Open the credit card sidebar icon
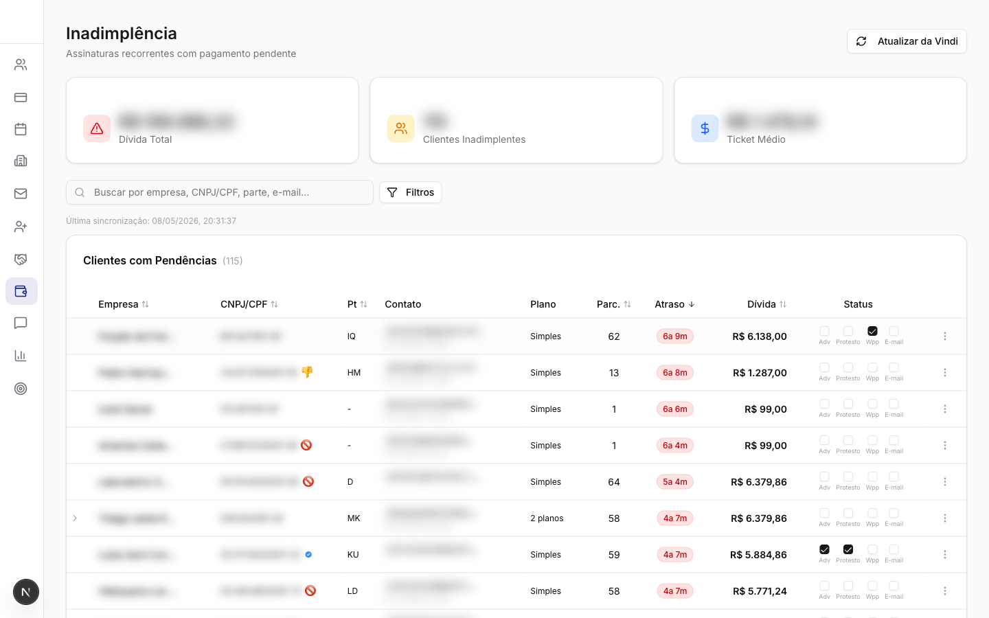Screen dimensions: 989x618 [21, 98]
